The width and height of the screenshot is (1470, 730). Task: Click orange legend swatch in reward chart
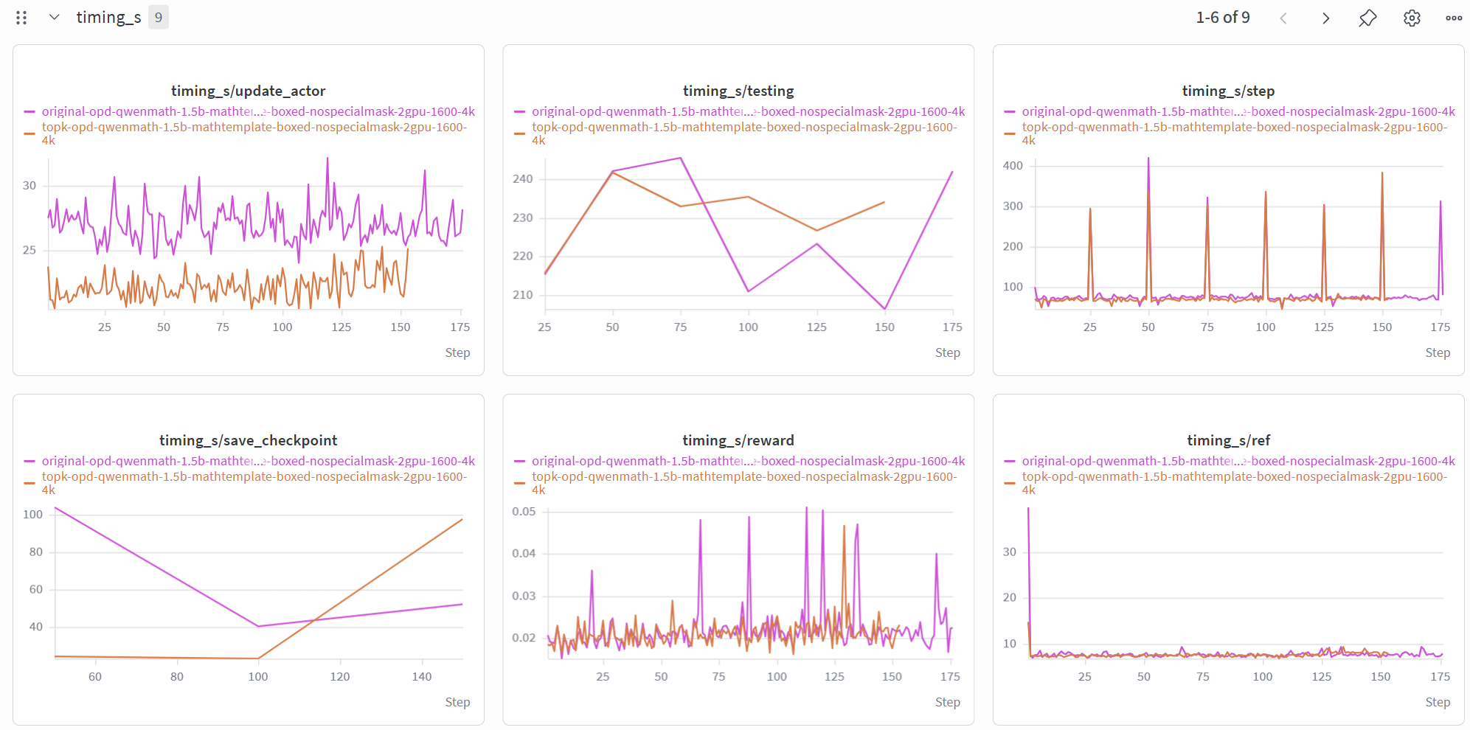point(519,484)
